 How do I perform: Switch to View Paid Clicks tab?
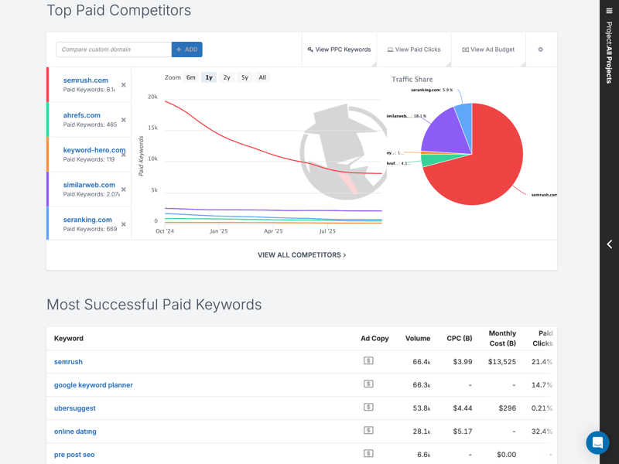[x=414, y=49]
